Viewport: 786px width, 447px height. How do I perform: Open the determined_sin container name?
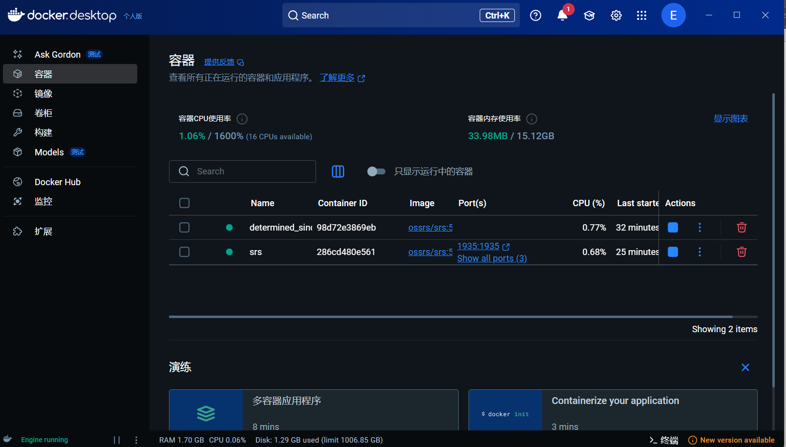281,227
